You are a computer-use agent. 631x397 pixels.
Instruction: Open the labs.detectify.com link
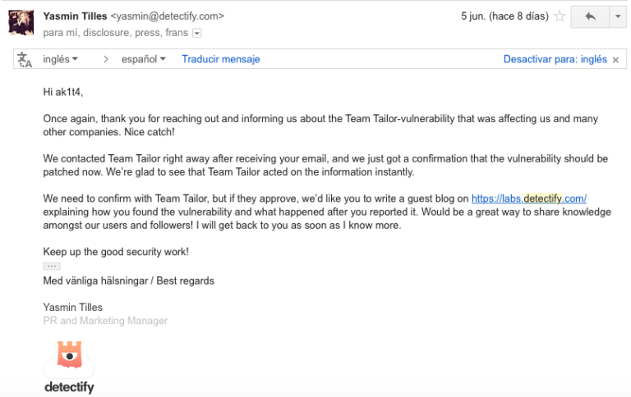click(529, 198)
